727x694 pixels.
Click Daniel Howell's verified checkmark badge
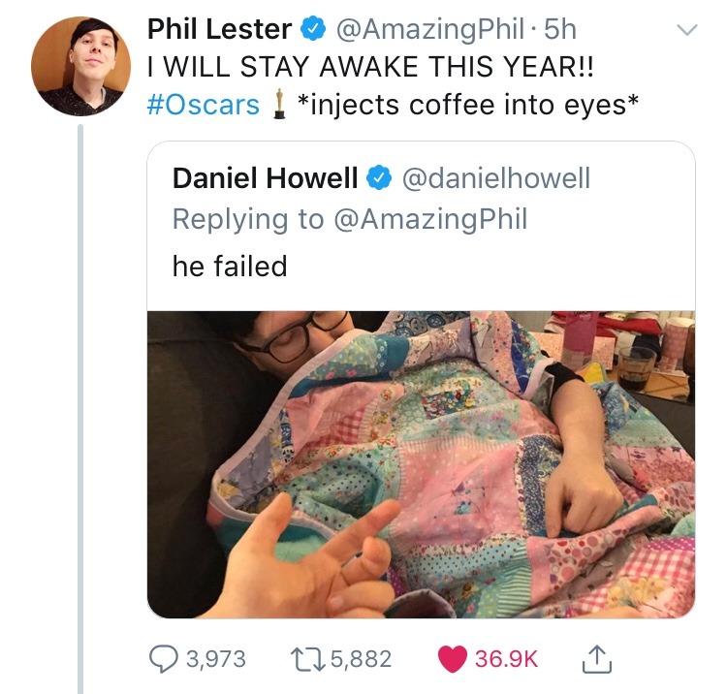tap(381, 178)
